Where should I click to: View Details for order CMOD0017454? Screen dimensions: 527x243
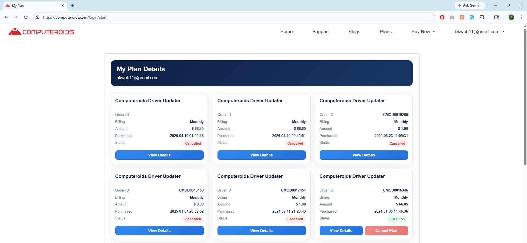261,231
